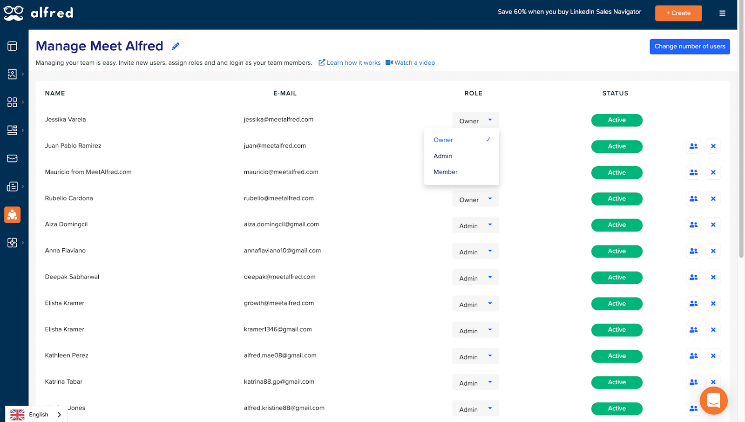Click the STATUS column header
The height and width of the screenshot is (422, 745).
[615, 93]
